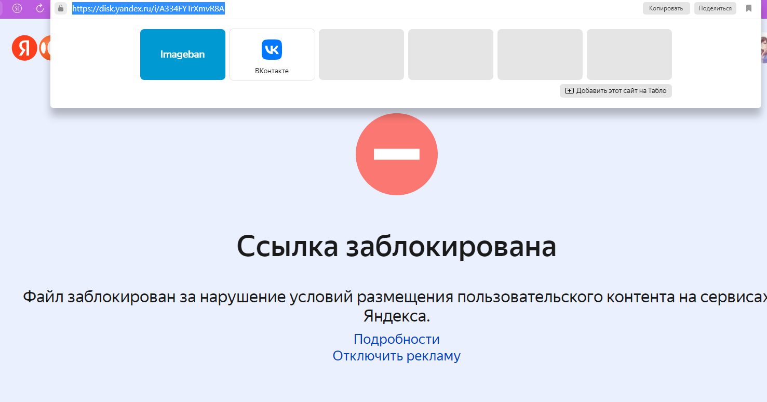Click the Yandex browser Я icon in toolbar
Image resolution: width=767 pixels, height=402 pixels.
(x=17, y=8)
